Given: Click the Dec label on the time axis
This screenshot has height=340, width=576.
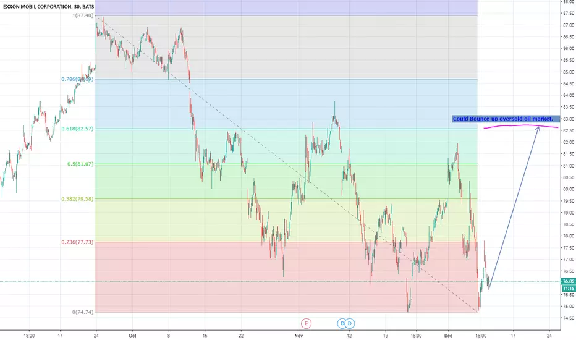Looking at the screenshot, I should pos(448,336).
